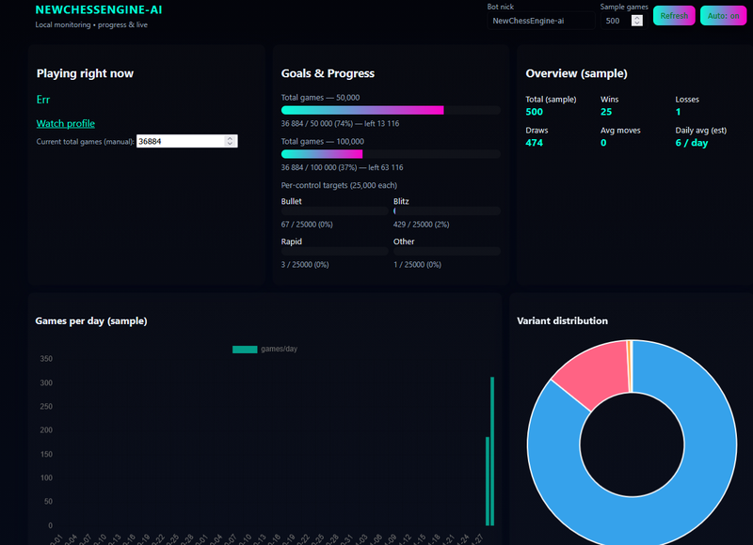Select the Blitz target progress bar
The width and height of the screenshot is (753, 545).
(x=446, y=212)
